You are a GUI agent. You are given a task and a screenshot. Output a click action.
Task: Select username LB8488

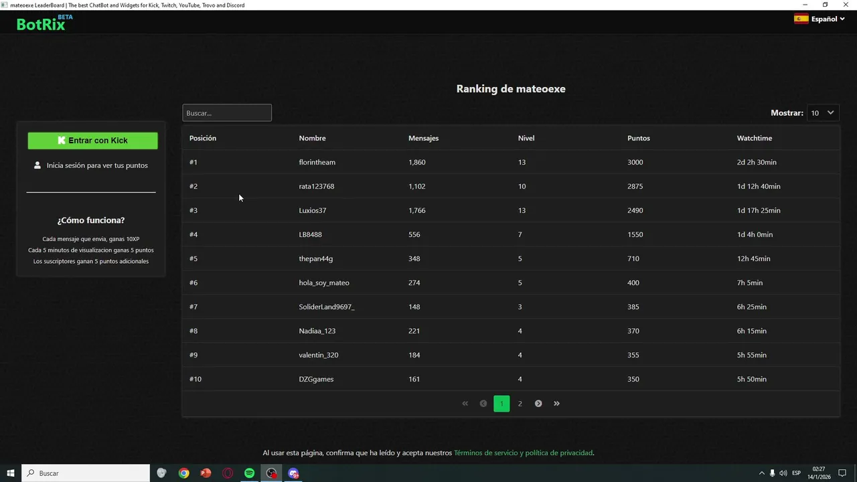(x=311, y=234)
